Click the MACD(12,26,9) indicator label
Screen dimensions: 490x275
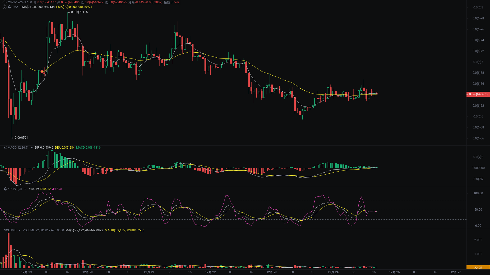pos(18,148)
